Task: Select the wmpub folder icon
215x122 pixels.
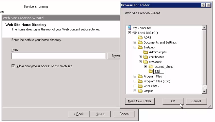Action: [x=140, y=91]
